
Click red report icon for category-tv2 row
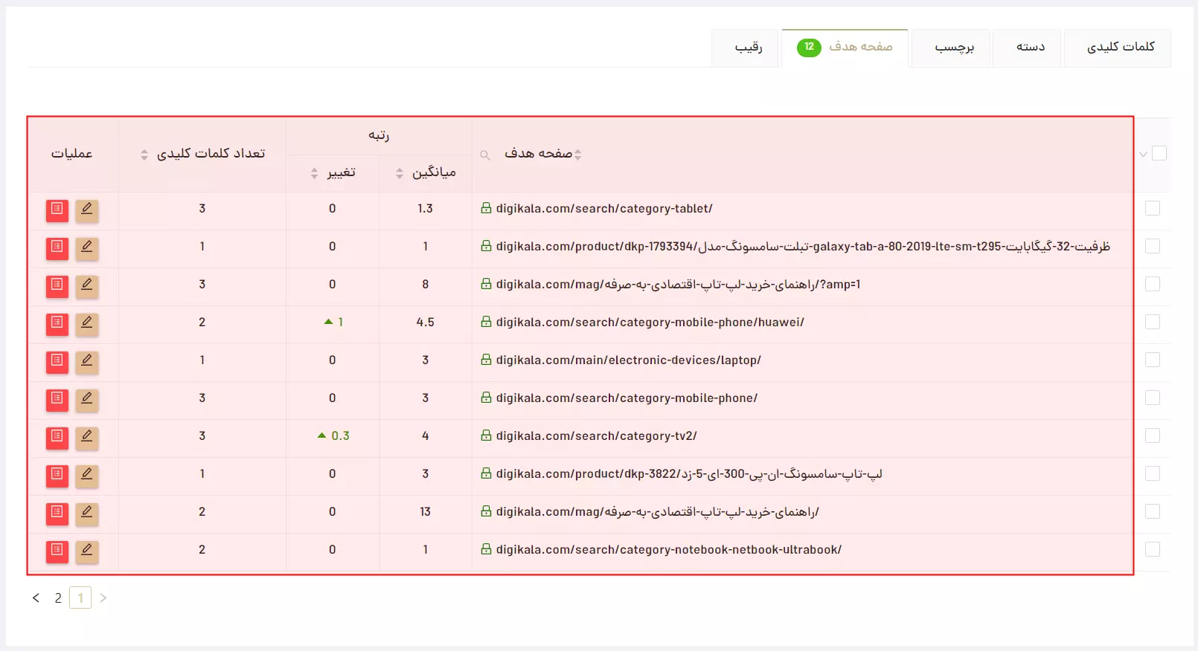pyautogui.click(x=57, y=437)
